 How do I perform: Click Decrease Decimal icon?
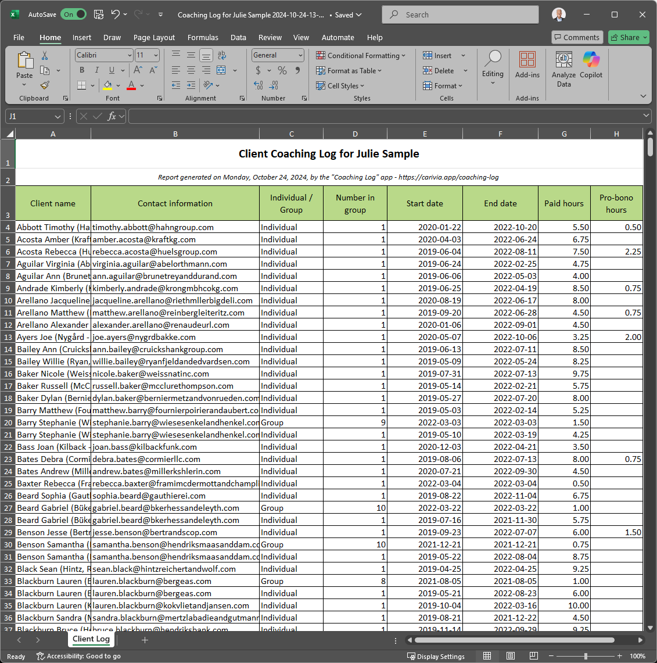point(274,85)
